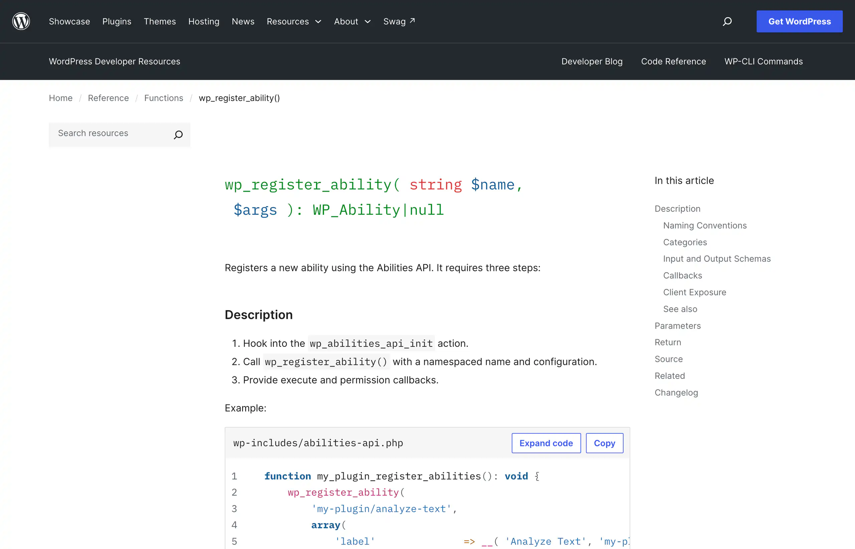The width and height of the screenshot is (855, 549).
Task: Click 'my-plugin/analyze-text' string in code
Action: [381, 509]
